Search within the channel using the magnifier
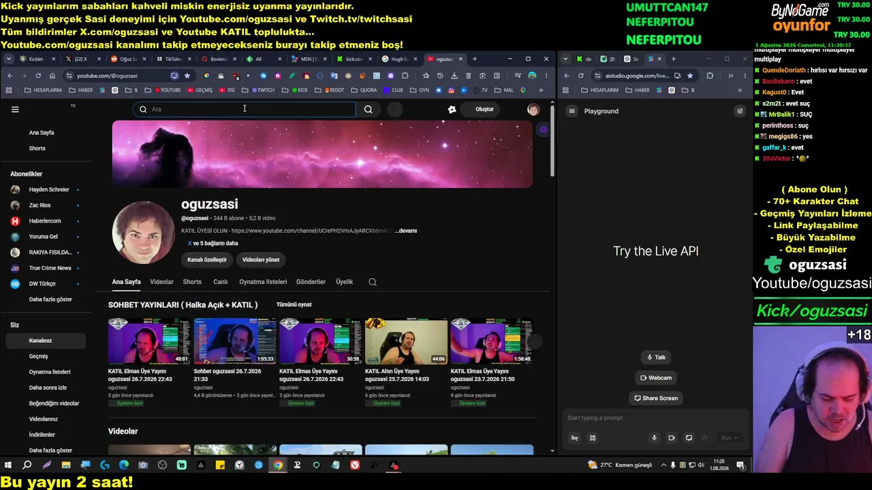872x490 pixels. 373,282
